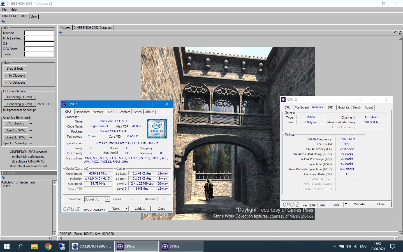Click the picture viewer vertical scrollbar

tap(401, 136)
